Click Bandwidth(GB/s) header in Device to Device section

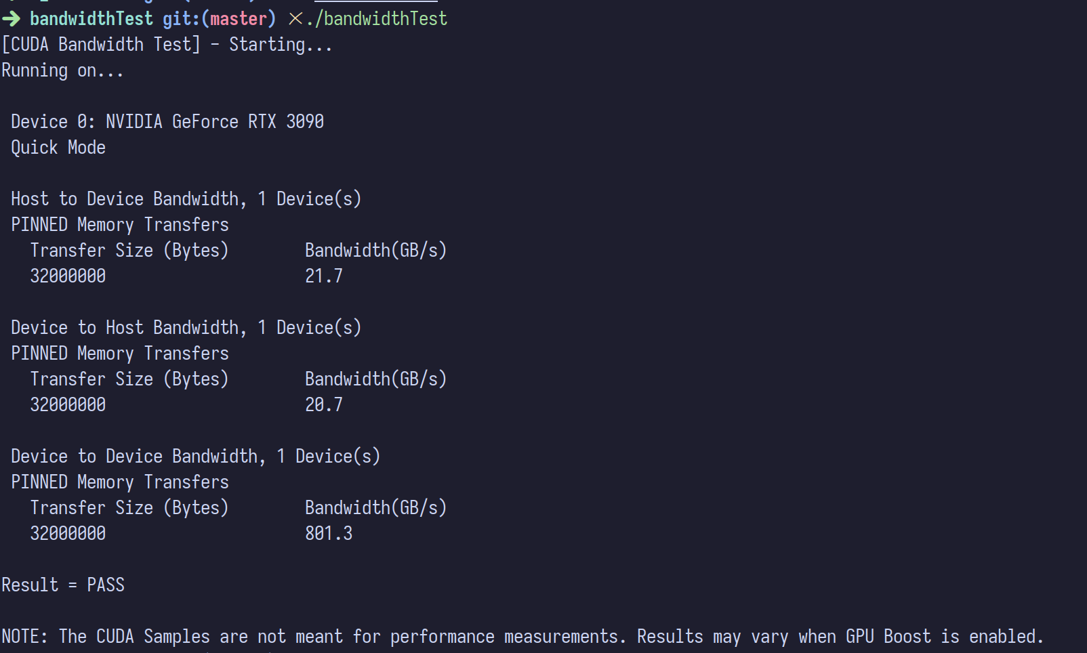click(375, 508)
